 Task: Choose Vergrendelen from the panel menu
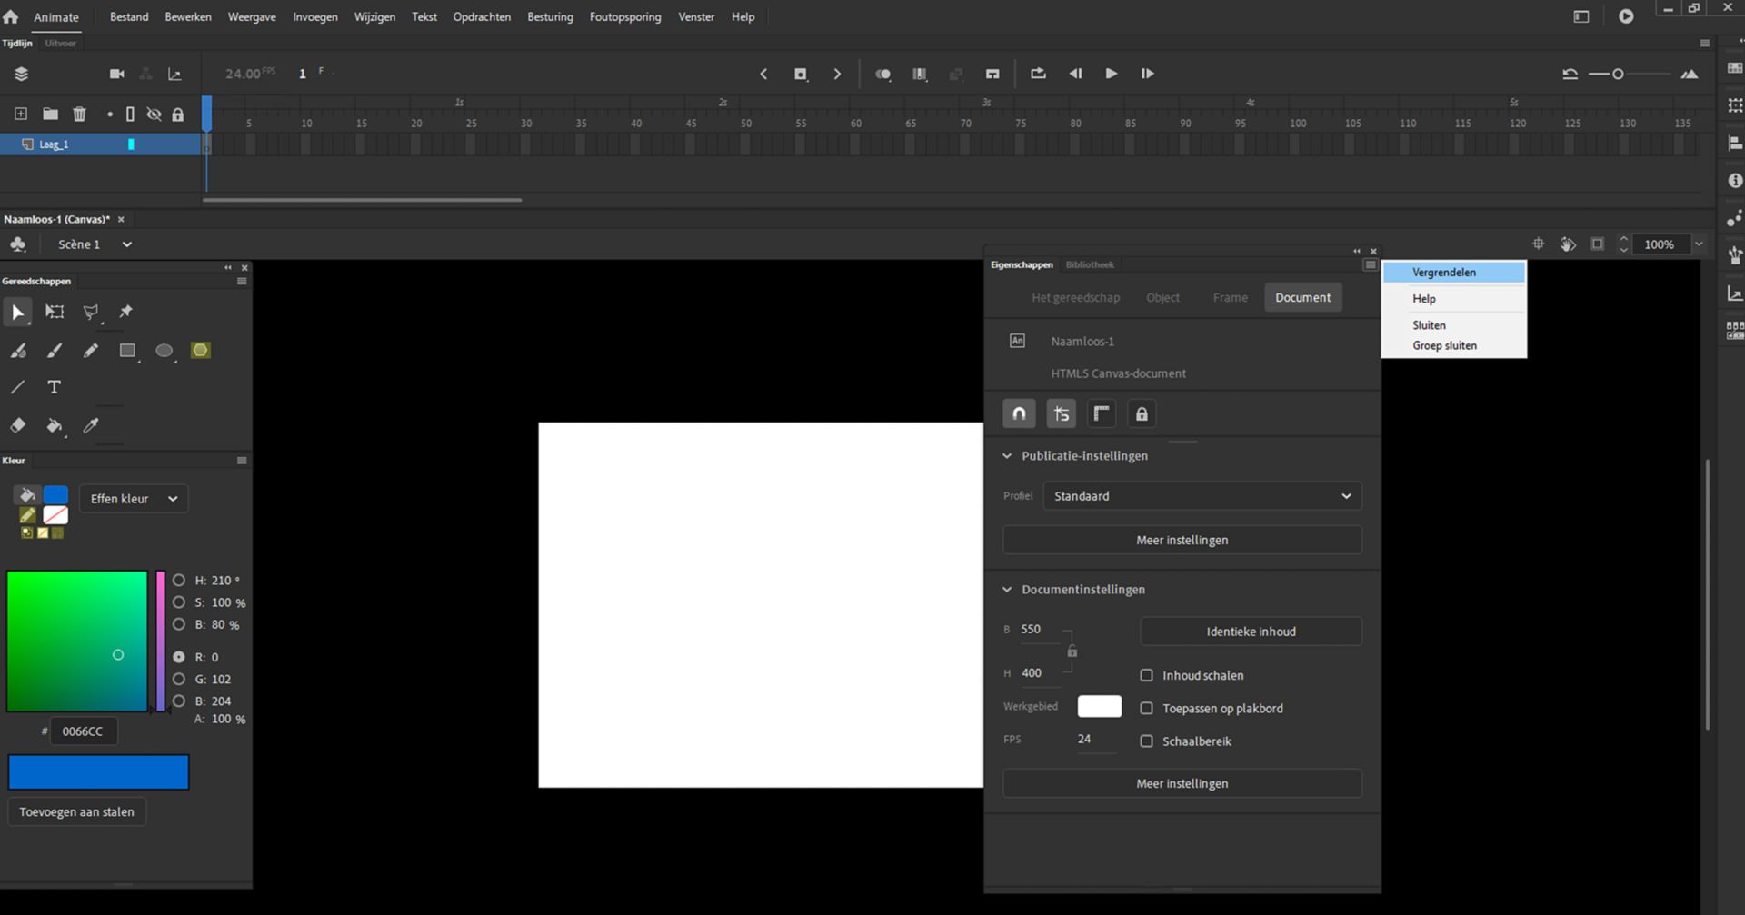tap(1454, 273)
